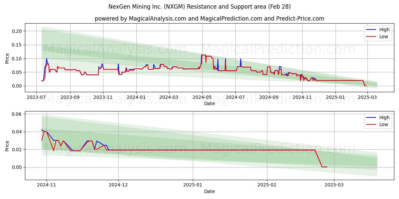Click the '2024-11' x-axis label in top chart
This screenshot has height=199, width=399.
(x=302, y=98)
